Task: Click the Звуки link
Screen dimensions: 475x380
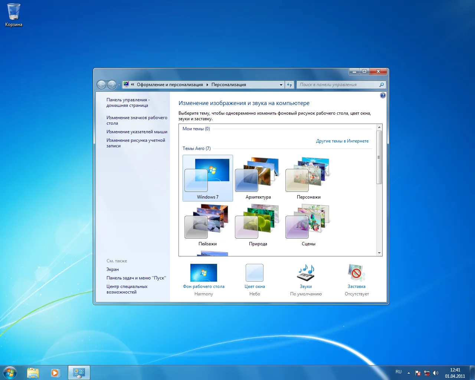Action: click(306, 286)
